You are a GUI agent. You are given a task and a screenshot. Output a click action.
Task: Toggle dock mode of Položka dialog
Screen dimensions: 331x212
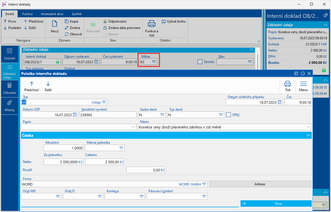pos(296,73)
